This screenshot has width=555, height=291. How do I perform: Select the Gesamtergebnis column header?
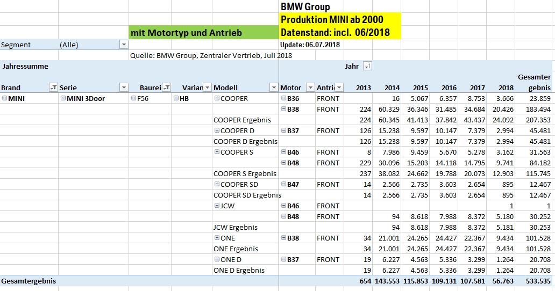(533, 82)
